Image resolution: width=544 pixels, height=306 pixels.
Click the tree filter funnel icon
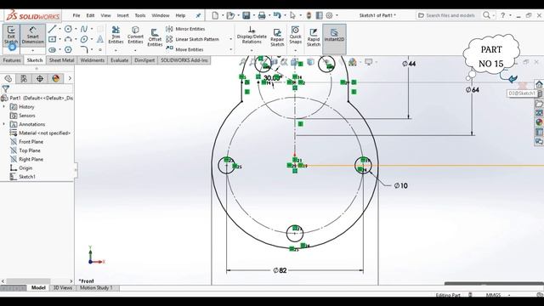click(x=6, y=88)
